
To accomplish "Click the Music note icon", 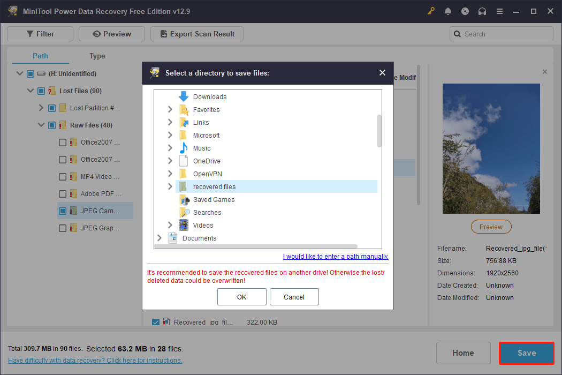I will tap(184, 148).
